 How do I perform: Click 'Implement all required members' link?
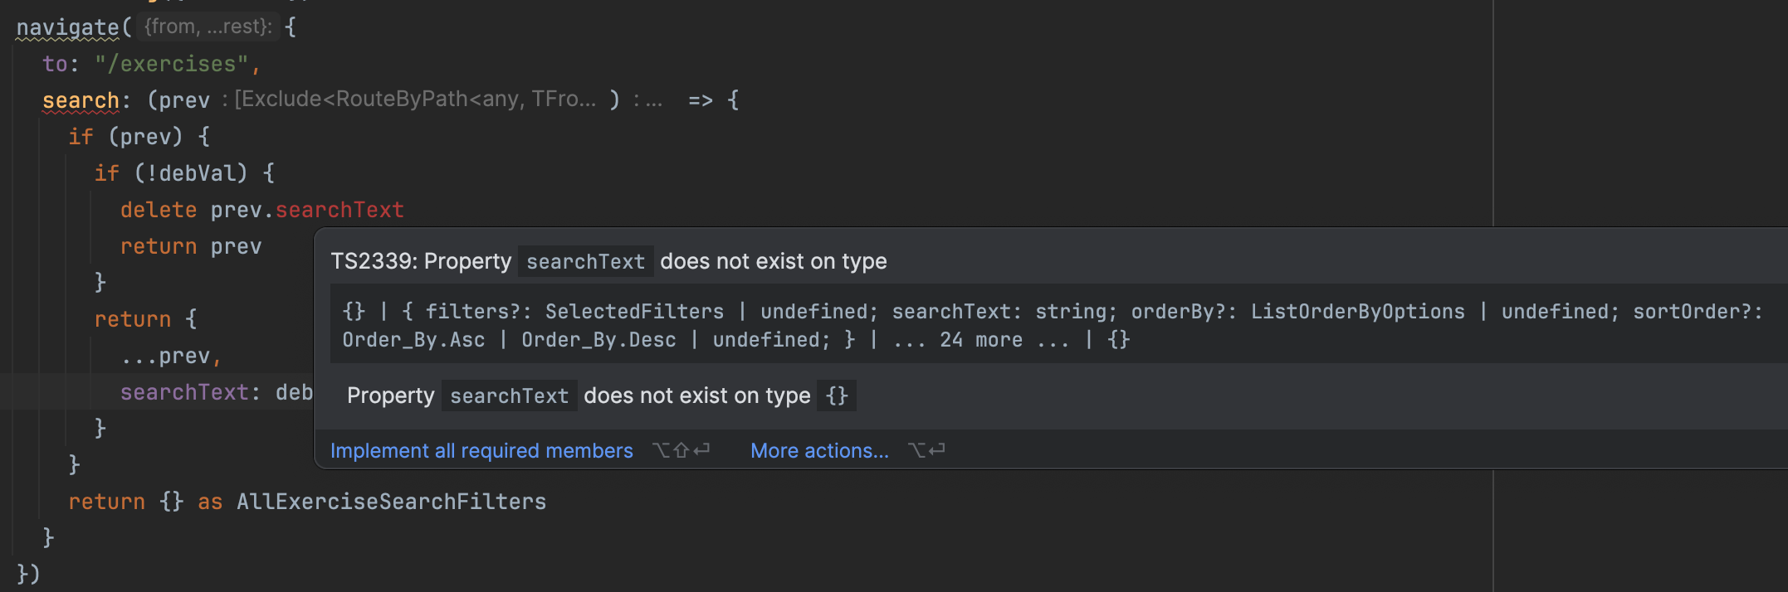pos(481,451)
